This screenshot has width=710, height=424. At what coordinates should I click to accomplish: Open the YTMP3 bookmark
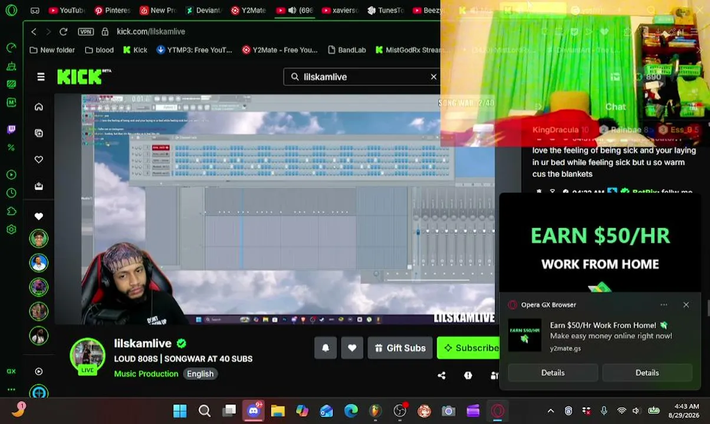[x=194, y=50]
